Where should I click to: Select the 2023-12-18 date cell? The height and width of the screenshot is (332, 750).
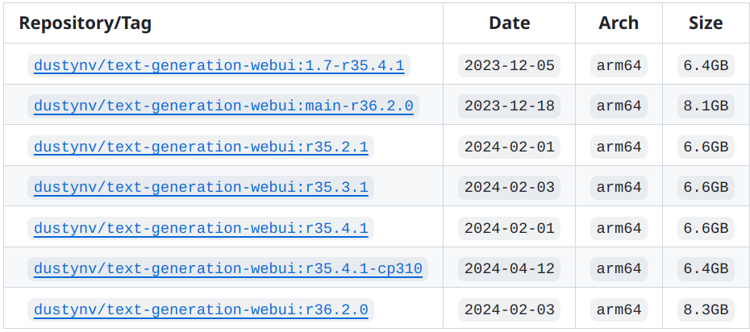tap(510, 106)
